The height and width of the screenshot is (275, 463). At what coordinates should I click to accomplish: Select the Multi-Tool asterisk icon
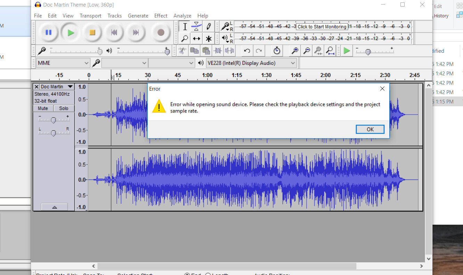208,38
